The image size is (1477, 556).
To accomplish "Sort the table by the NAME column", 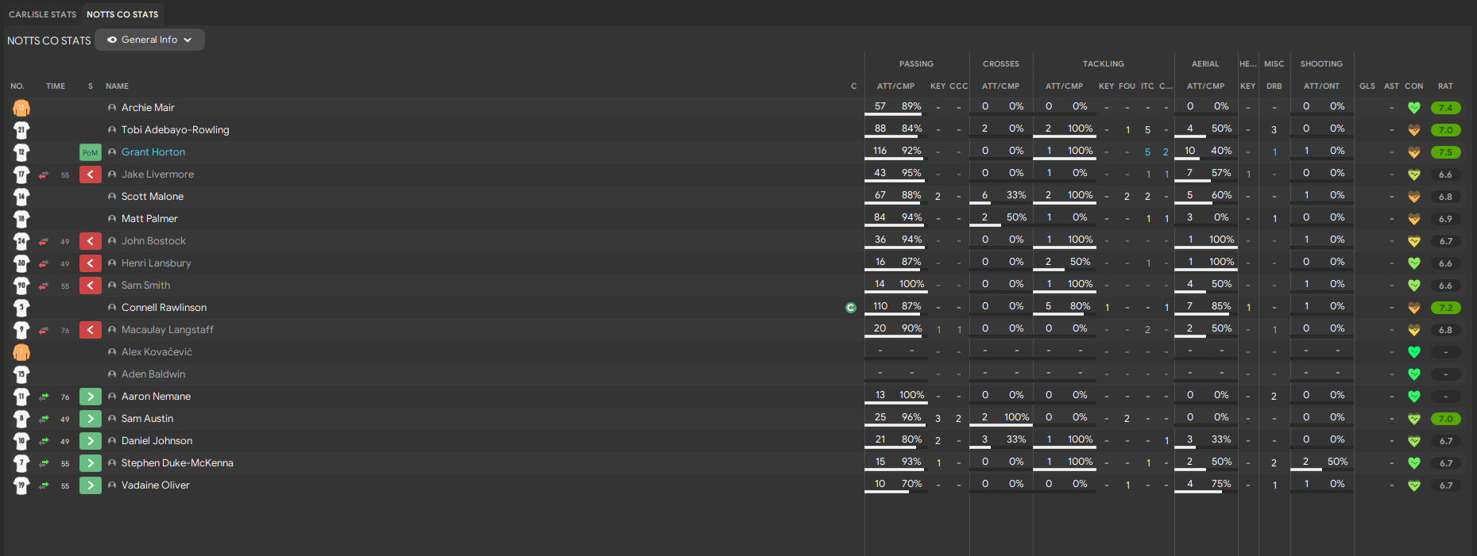I will 117,86.
